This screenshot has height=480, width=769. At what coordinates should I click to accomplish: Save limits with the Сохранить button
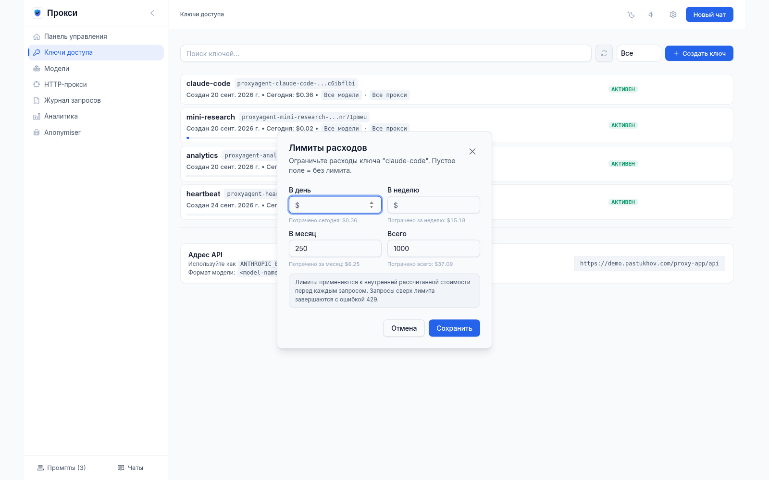pyautogui.click(x=454, y=328)
